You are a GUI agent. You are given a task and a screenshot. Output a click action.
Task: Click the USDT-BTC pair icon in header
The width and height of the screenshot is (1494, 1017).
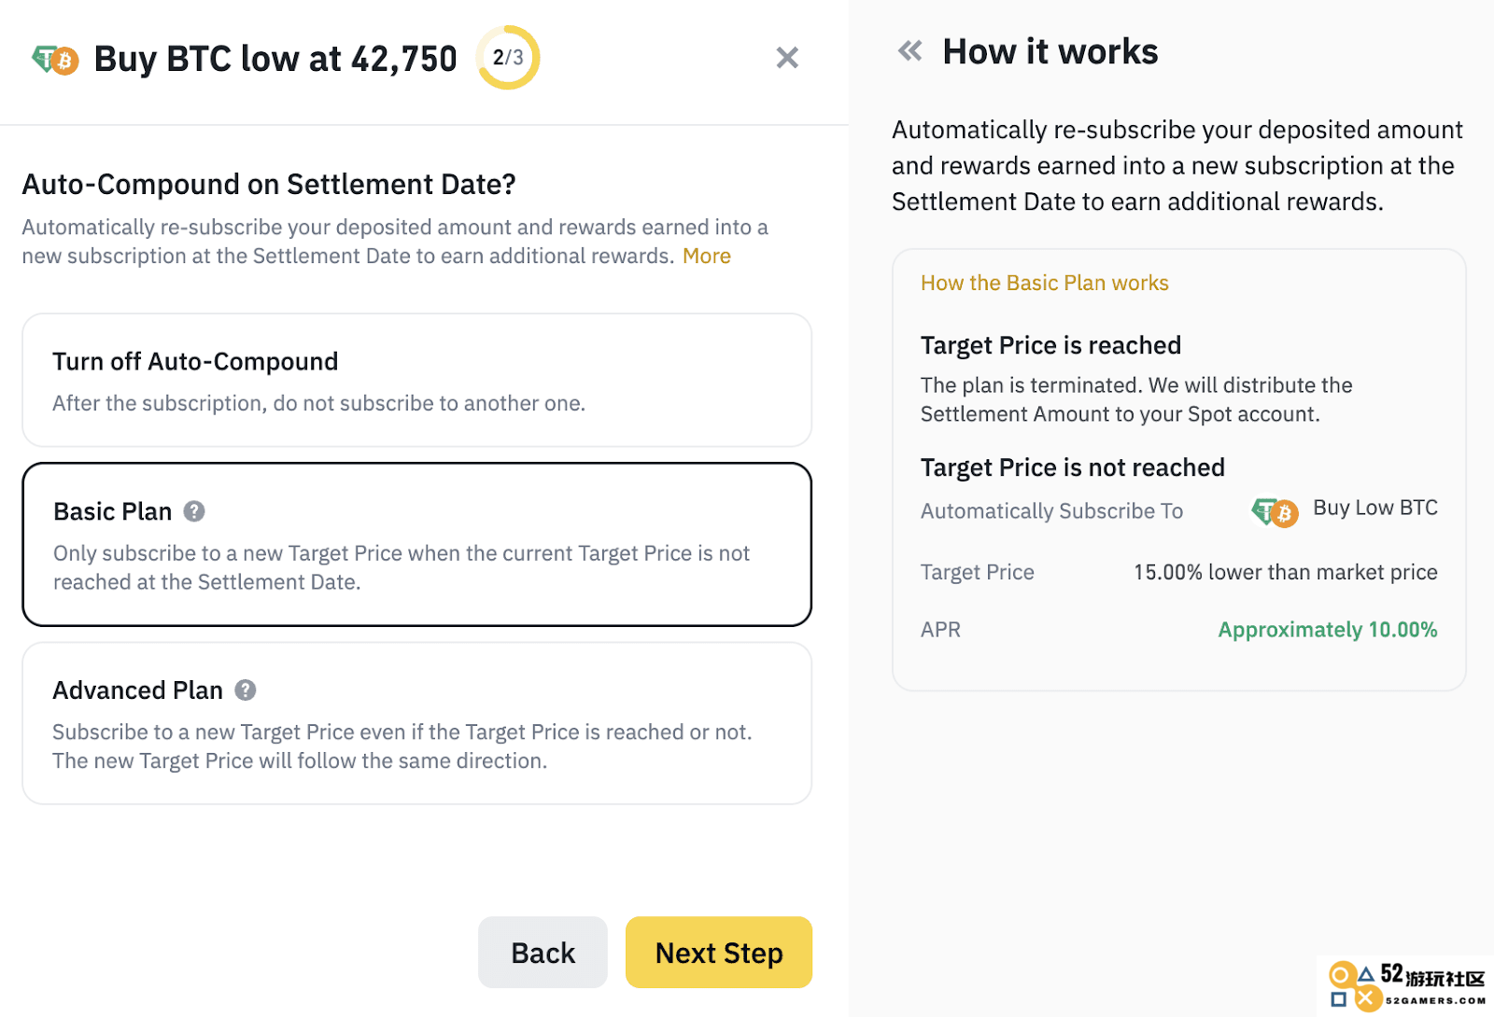click(55, 60)
